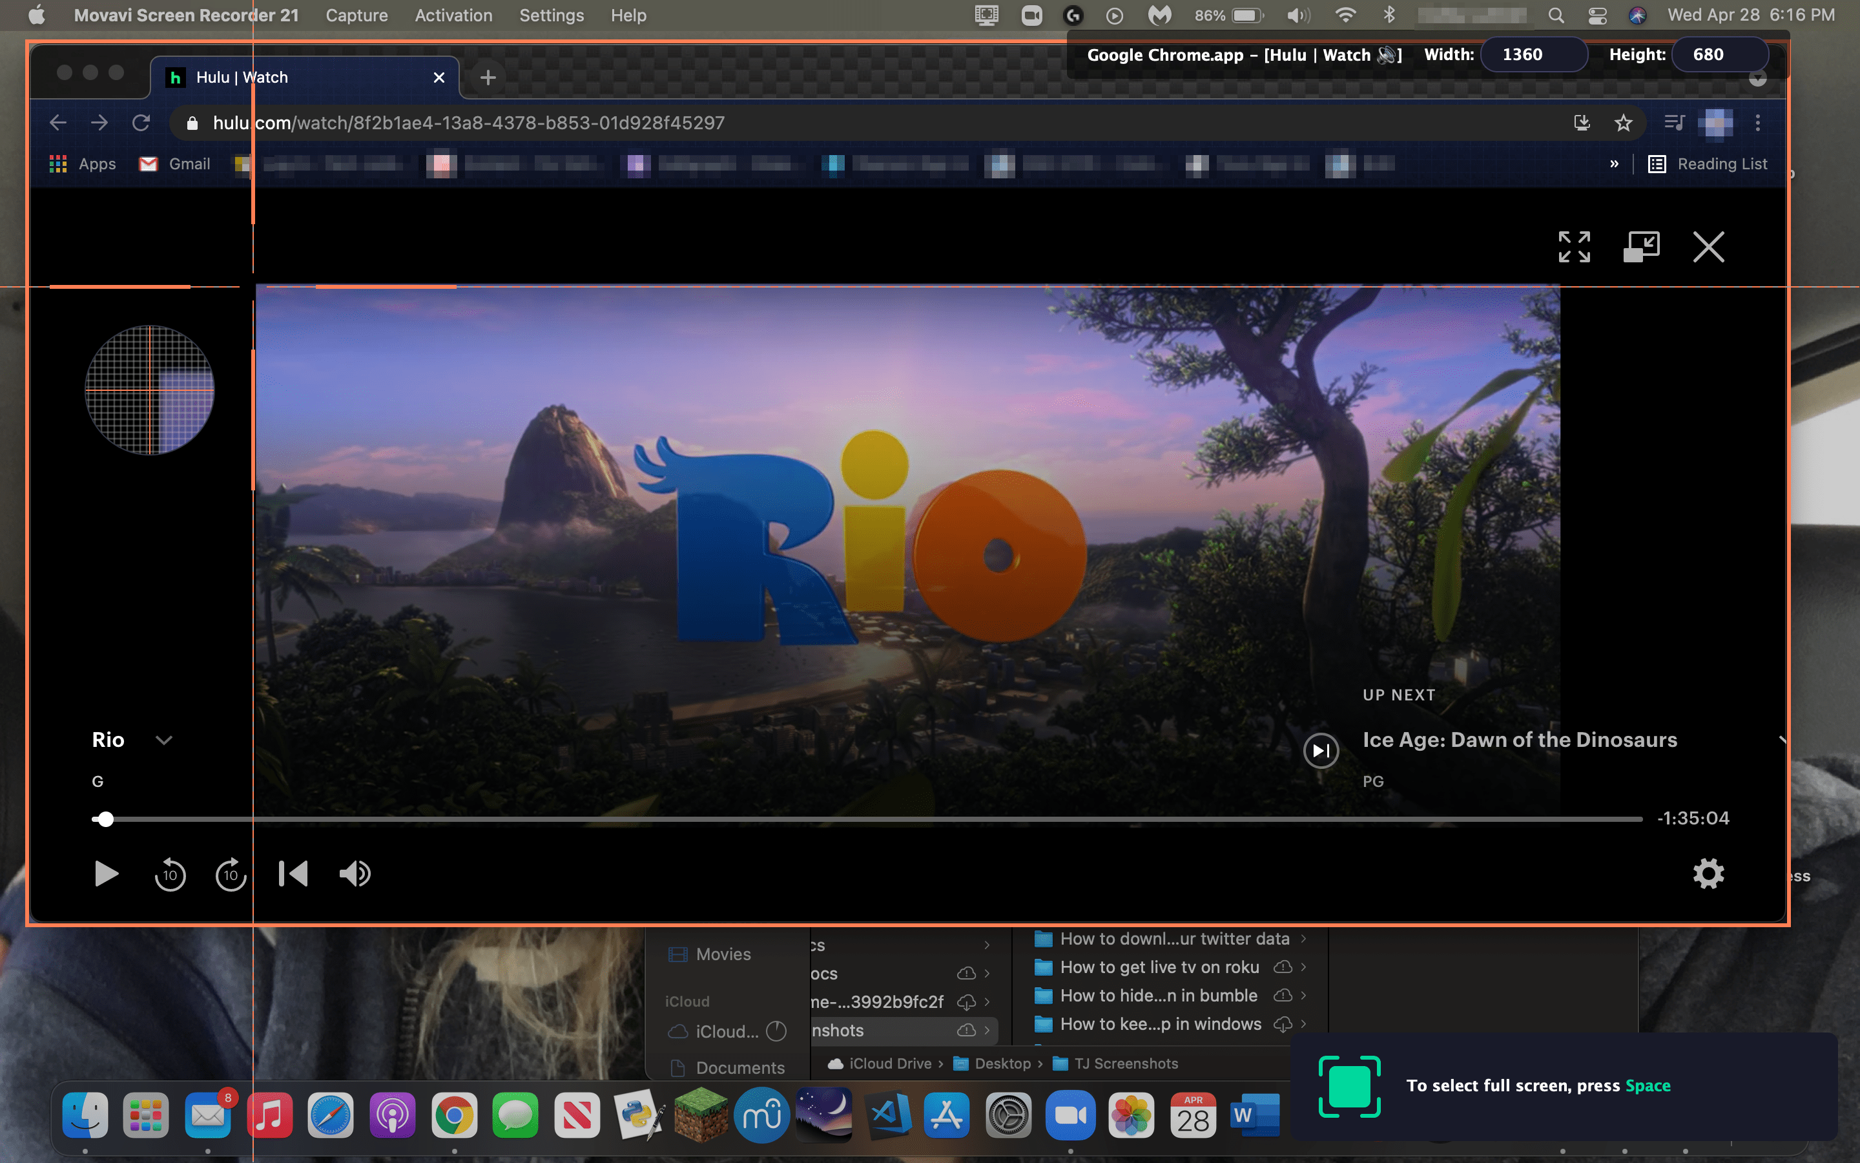
Task: Expand the Rio title details chevron
Action: point(163,740)
